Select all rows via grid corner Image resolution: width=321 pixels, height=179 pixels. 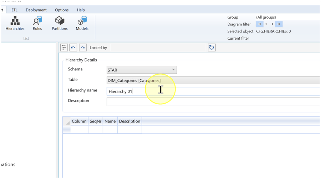pyautogui.click(x=67, y=121)
